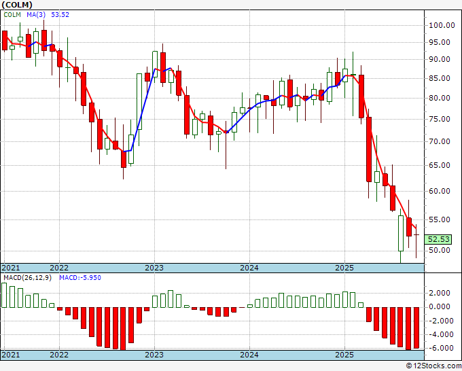Click the 50.00 price axis label
This screenshot has height=371, width=462.
pyautogui.click(x=440, y=251)
